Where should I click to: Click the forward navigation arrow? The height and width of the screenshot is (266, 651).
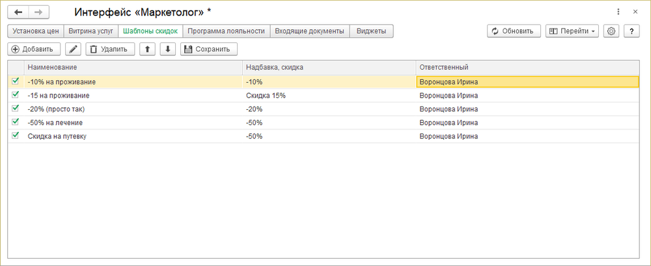[x=38, y=12]
